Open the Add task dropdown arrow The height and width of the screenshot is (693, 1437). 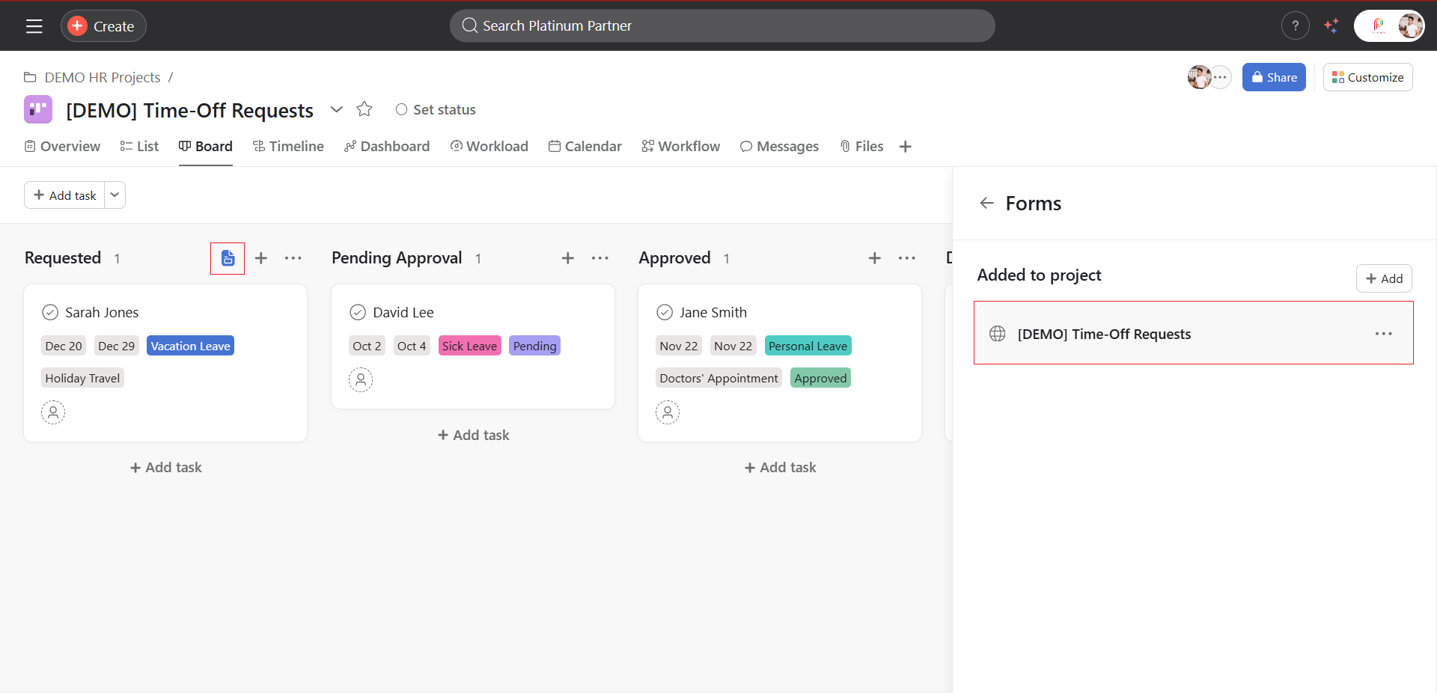pyautogui.click(x=115, y=195)
